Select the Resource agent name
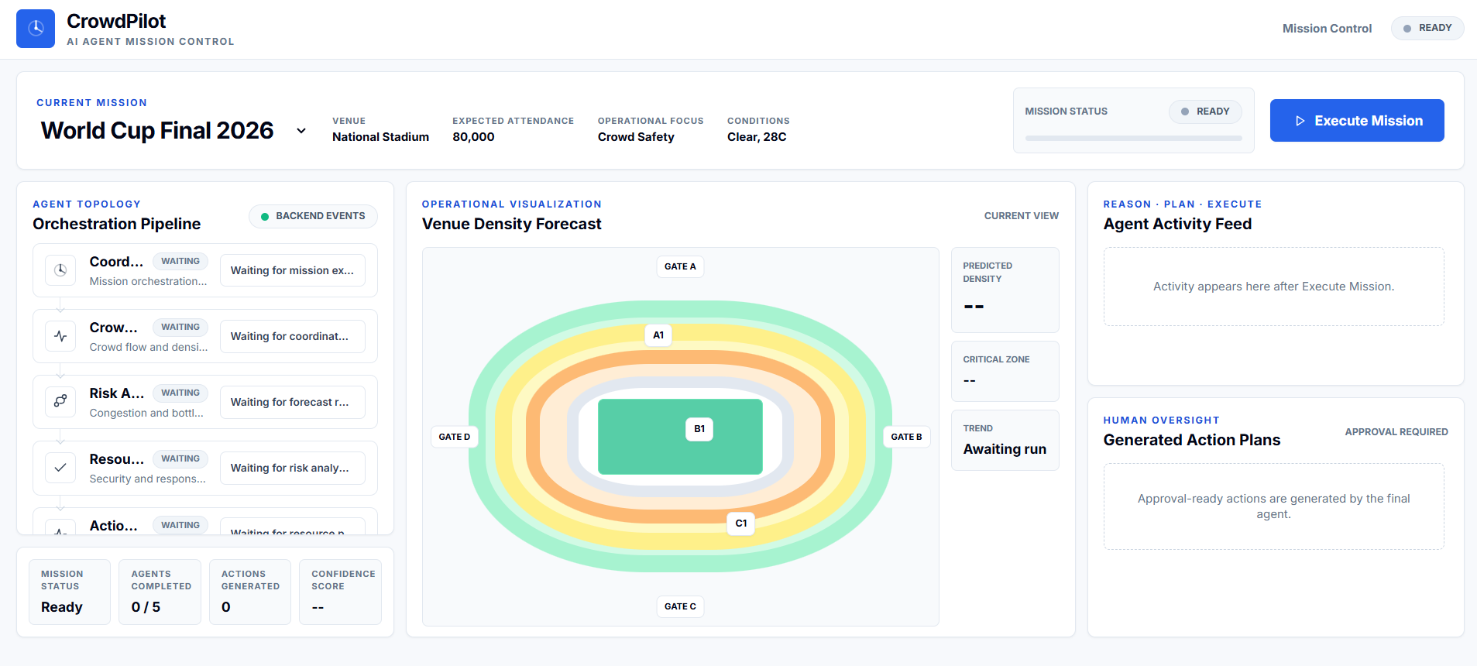This screenshot has width=1477, height=666. [116, 459]
